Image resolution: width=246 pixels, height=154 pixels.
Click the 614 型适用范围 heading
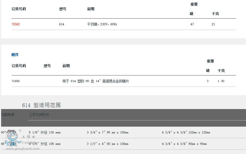tap(41, 105)
